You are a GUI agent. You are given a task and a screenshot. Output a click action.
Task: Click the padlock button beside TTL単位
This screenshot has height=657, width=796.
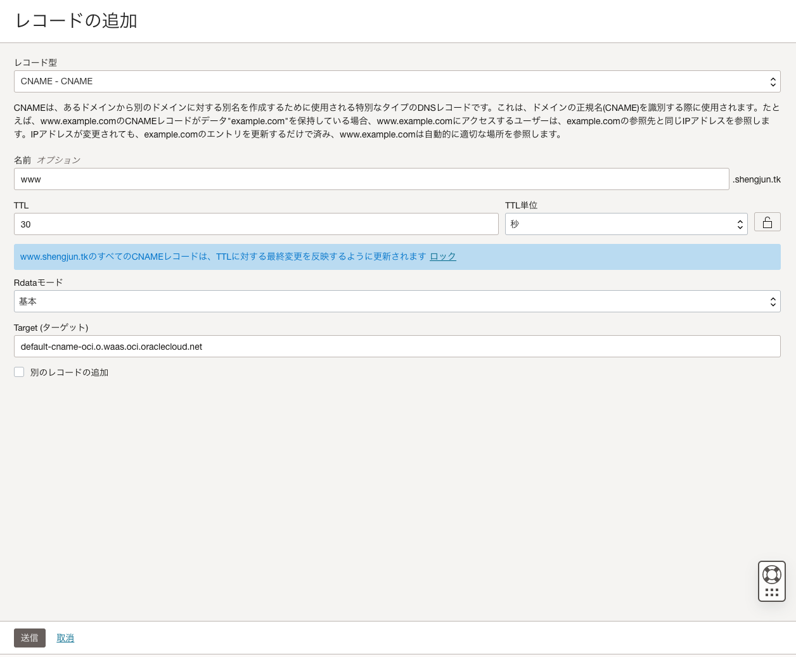pyautogui.click(x=767, y=222)
